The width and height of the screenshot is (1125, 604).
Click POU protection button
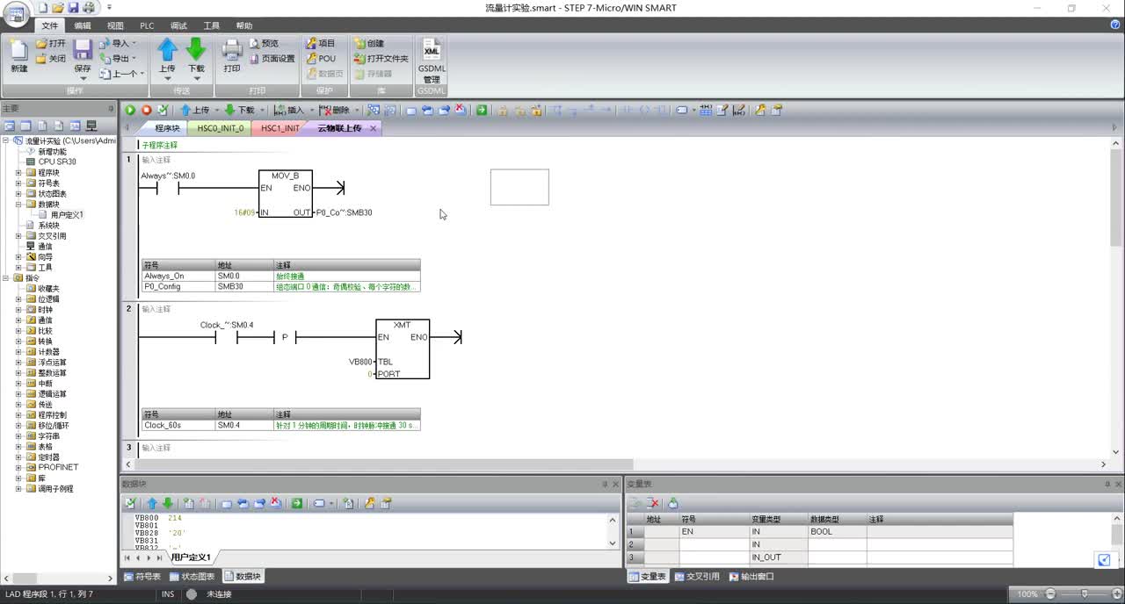coord(321,58)
